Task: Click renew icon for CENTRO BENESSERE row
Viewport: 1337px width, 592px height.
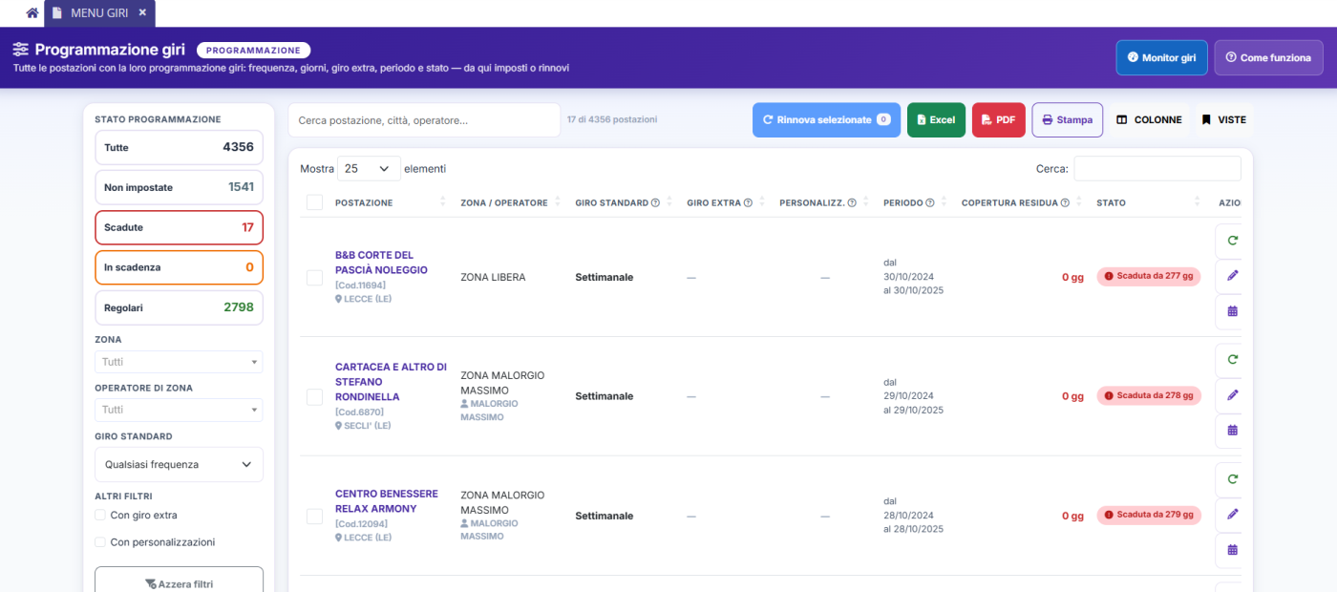Action: [x=1232, y=479]
